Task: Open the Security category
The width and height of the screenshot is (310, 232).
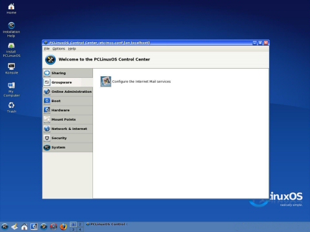Action: coord(68,138)
